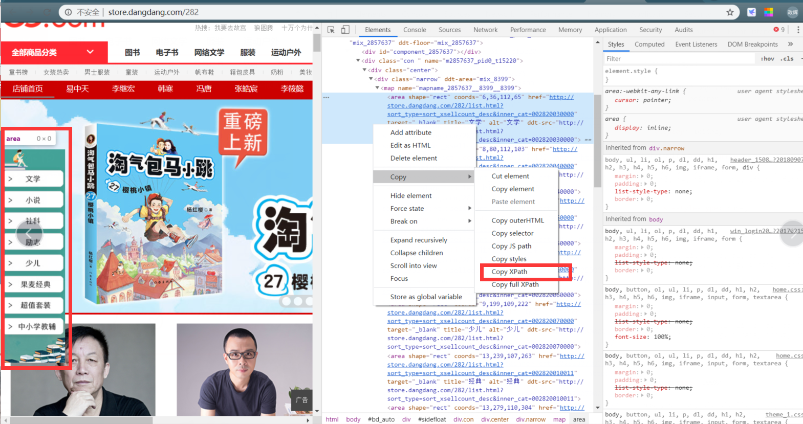Screen dimensions: 803x424
Task: Select Store as global variable
Action: [426, 297]
